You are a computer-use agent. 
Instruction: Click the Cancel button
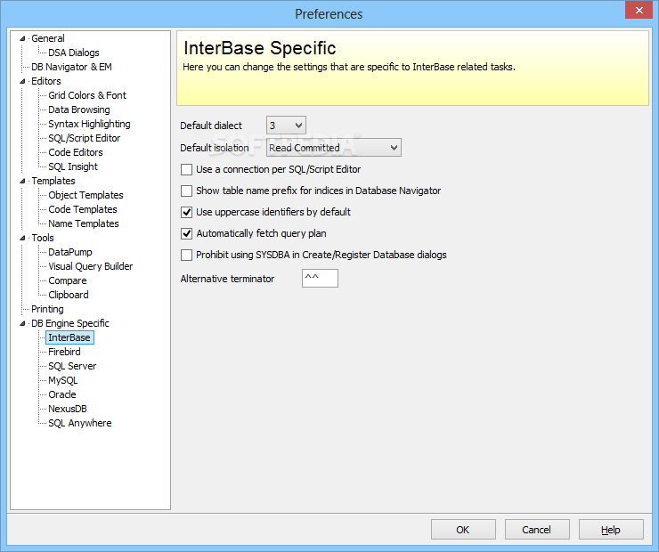coord(537,530)
